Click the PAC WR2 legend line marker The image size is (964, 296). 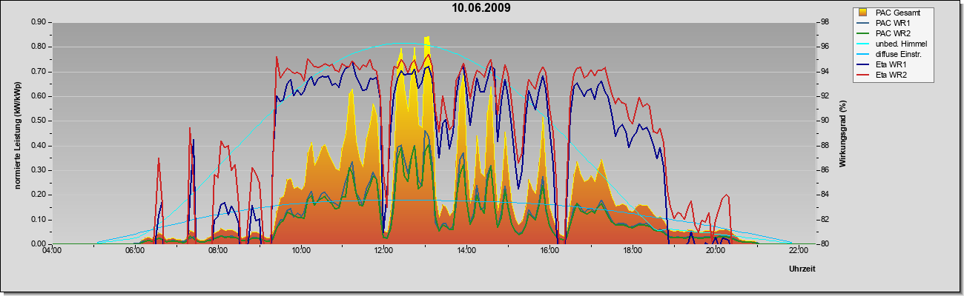[x=862, y=33]
